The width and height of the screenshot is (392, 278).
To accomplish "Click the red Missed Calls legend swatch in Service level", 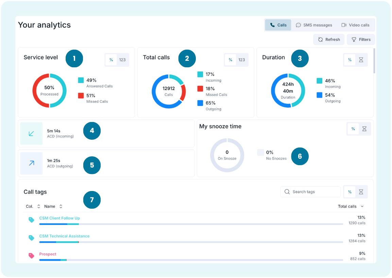I will point(81,95).
